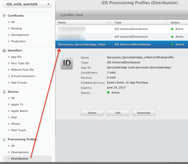Select All under Certificates
Viewport: 188px width, 164px height.
click(13, 22)
